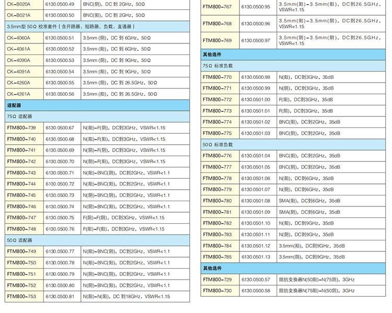
Task: Select the FTM800-772 model cell
Action: coord(217,99)
